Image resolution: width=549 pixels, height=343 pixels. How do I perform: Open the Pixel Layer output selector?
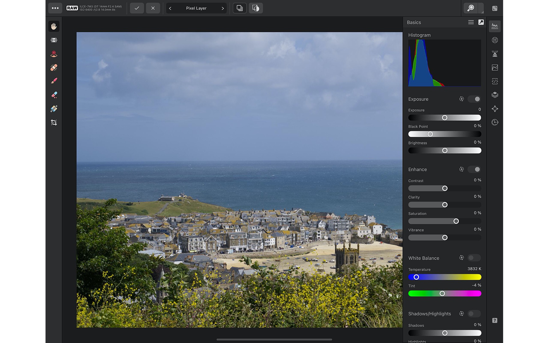[x=196, y=8]
